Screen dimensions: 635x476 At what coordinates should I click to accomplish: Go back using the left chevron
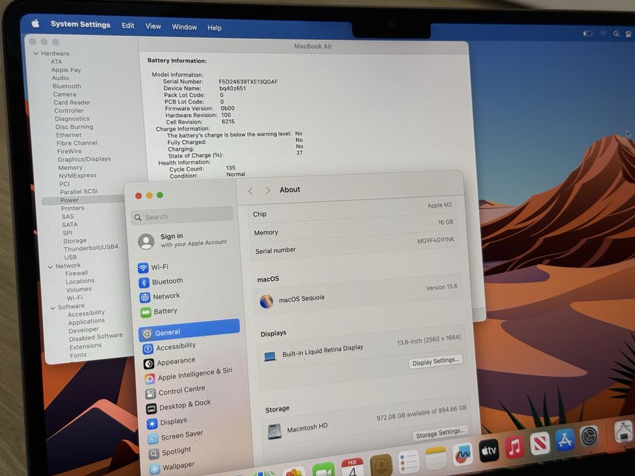pos(250,190)
